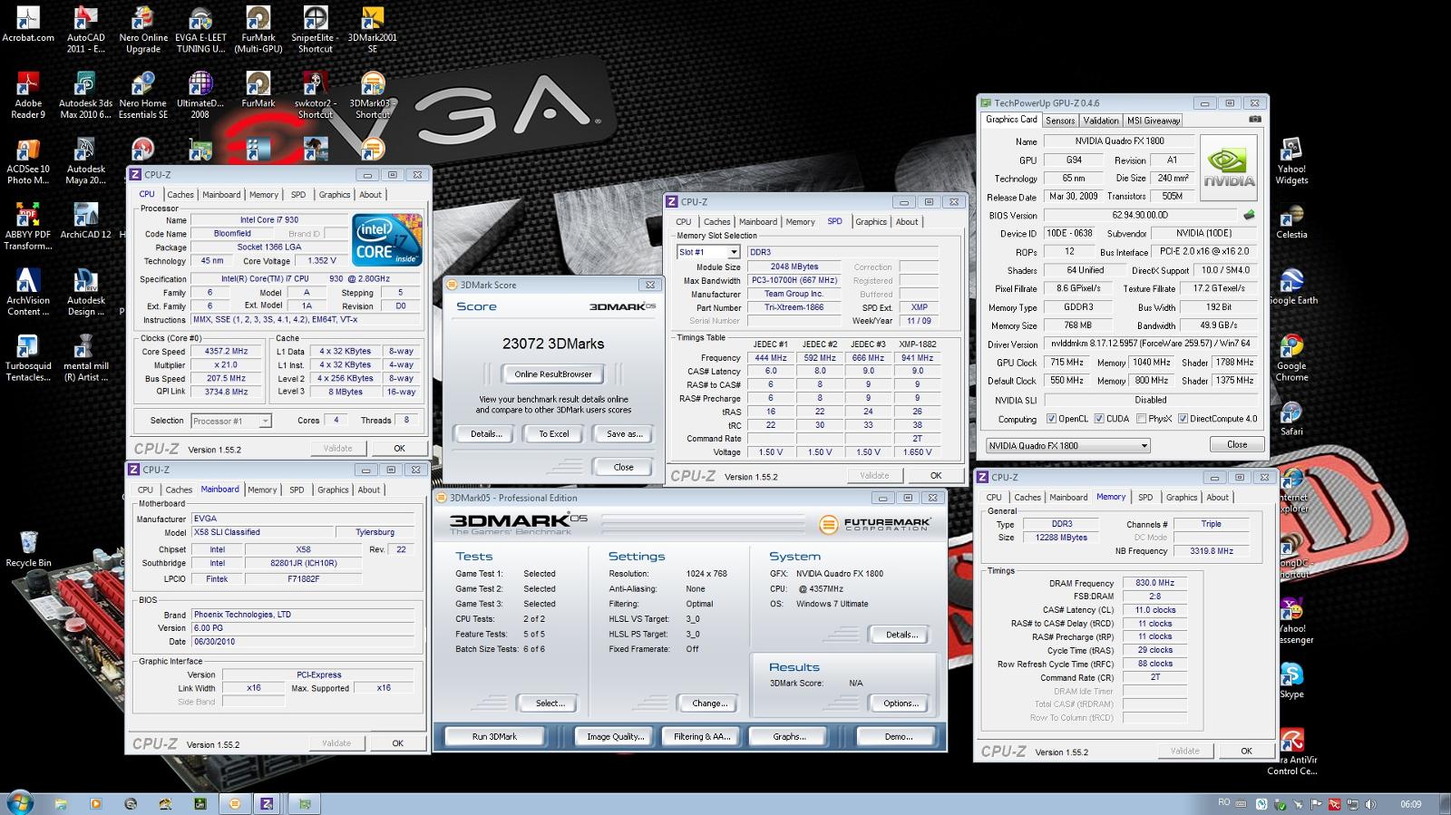
Task: Click the Demo... button in 3DMark05
Action: point(898,736)
